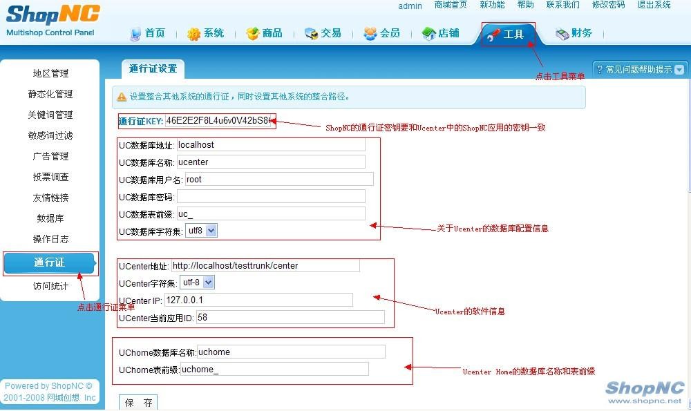This screenshot has width=691, height=411.
Task: Expand the 常见问题帮助提示 arrow
Action: click(679, 69)
